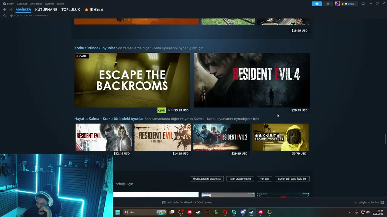This screenshot has height=217, width=387.
Task: Click the Ürün Sayfasını Ziyaret Et button
Action: point(207,179)
